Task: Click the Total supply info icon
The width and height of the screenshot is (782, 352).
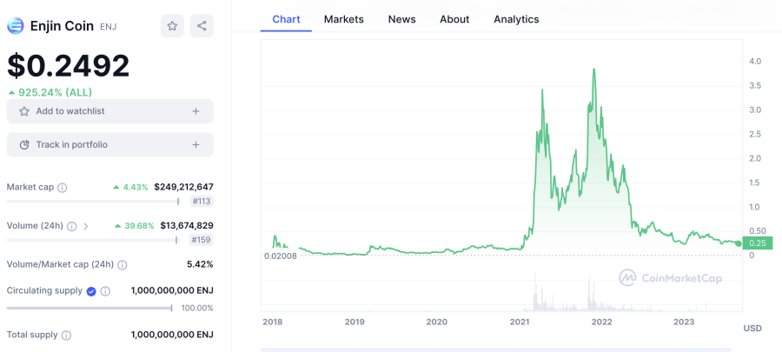Action: click(66, 335)
